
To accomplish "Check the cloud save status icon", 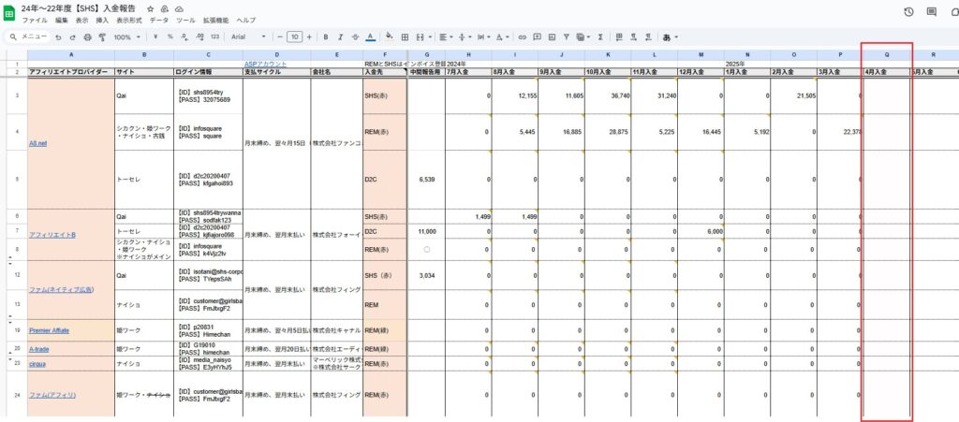I will 179,9.
